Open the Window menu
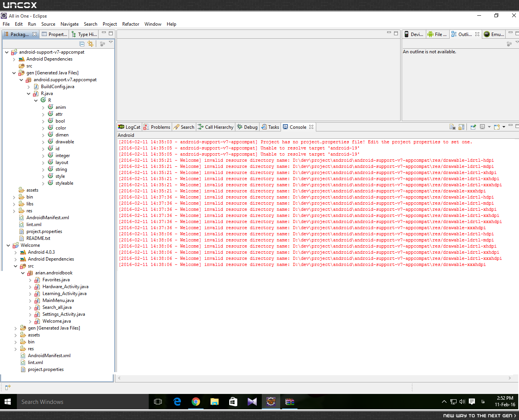 point(153,24)
